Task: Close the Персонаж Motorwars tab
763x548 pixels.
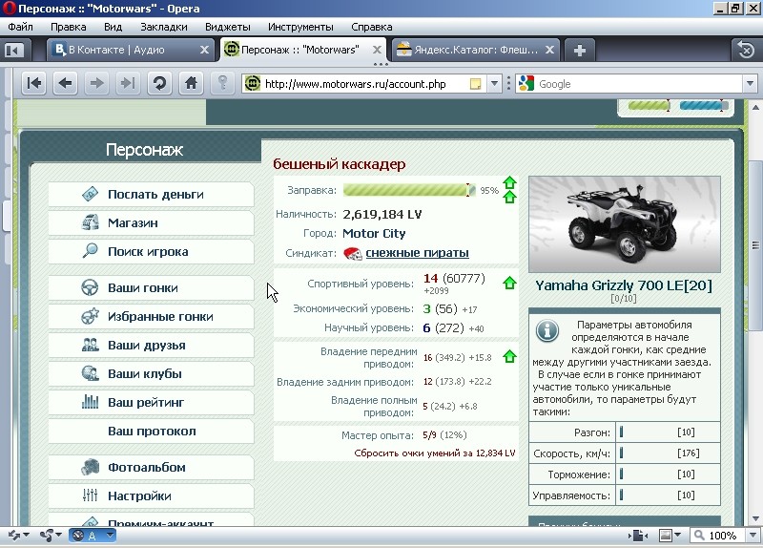Action: [377, 50]
